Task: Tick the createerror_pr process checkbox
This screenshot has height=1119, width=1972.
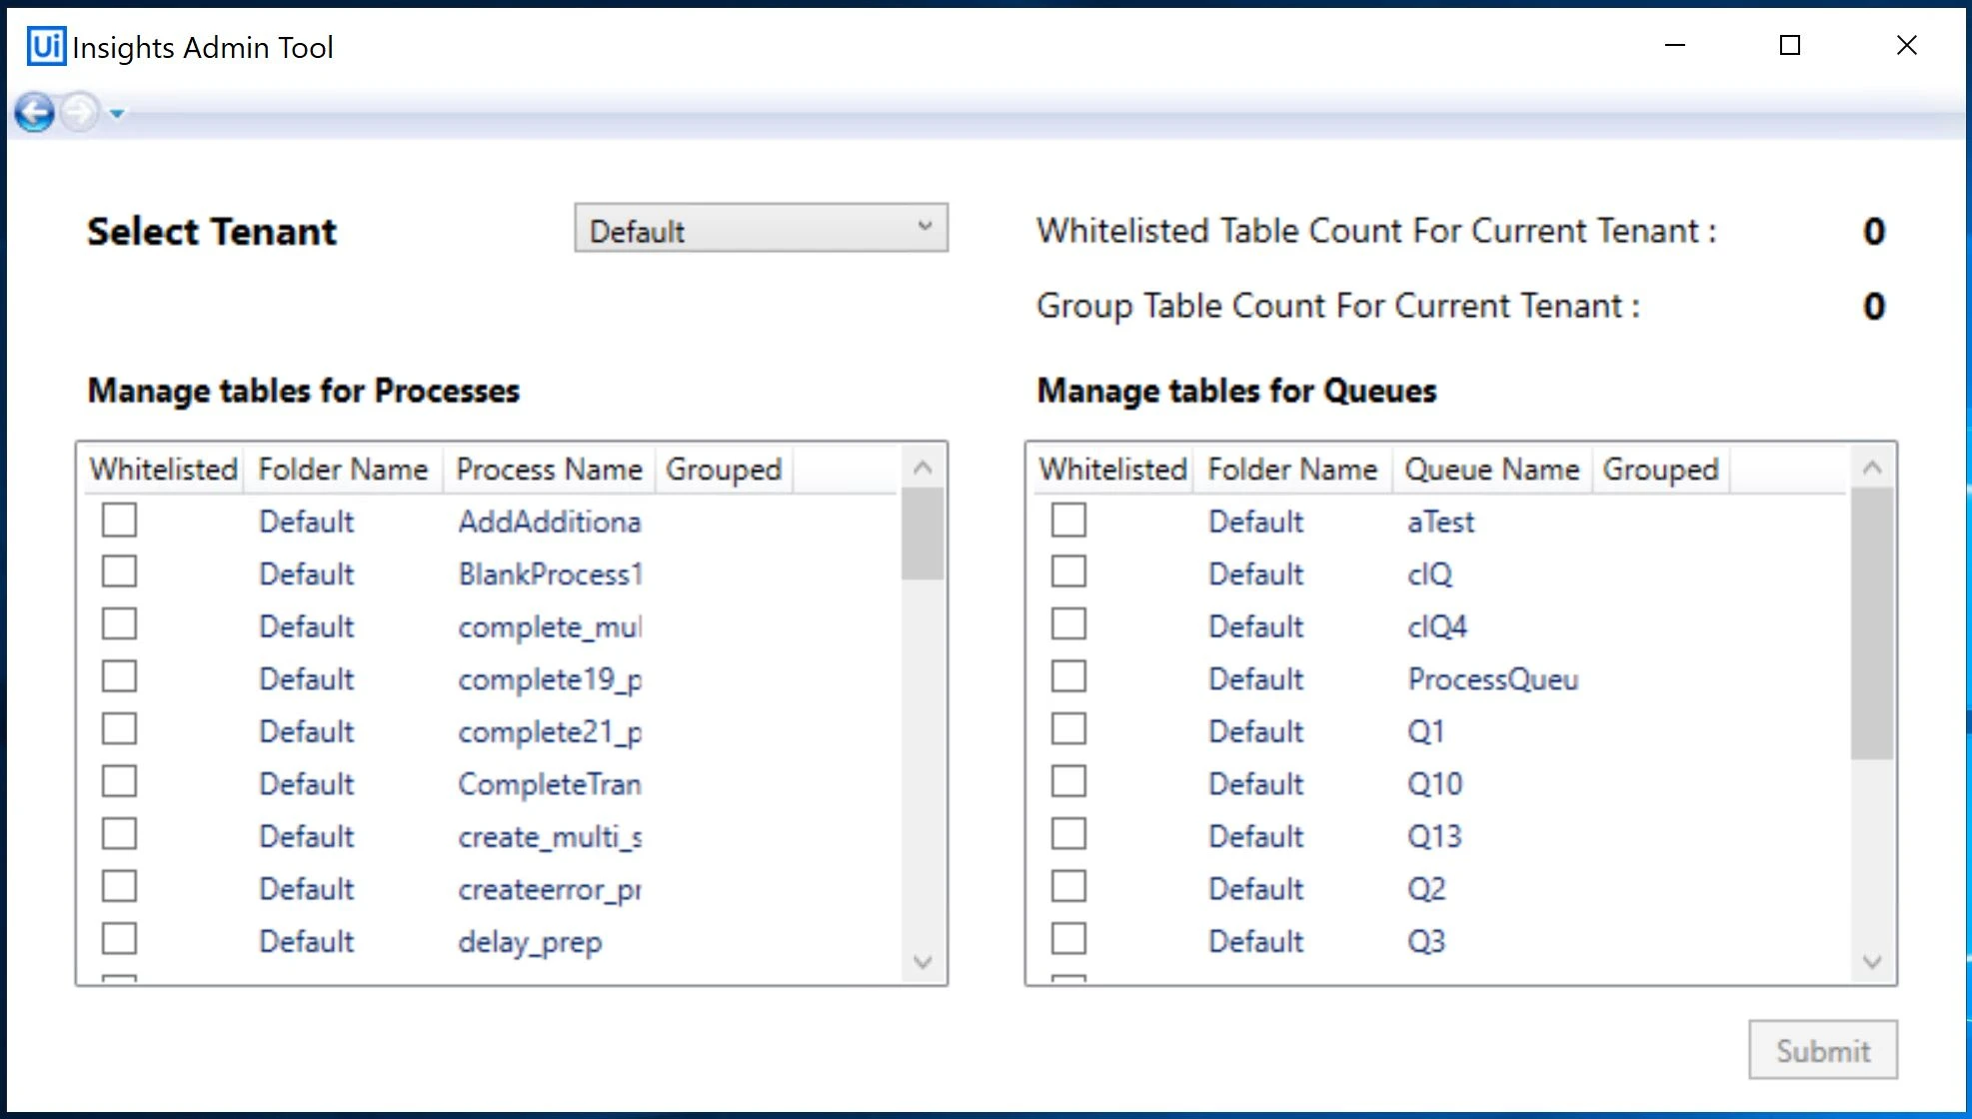Action: pyautogui.click(x=119, y=887)
